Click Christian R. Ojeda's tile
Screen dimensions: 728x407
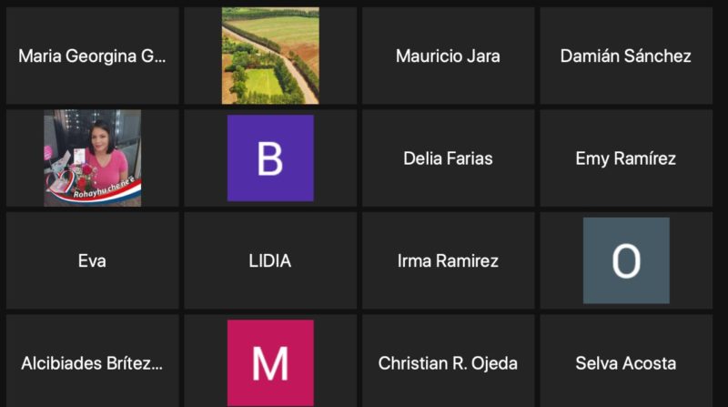tap(448, 361)
